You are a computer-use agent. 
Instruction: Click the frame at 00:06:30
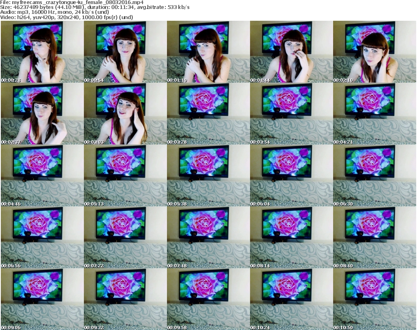tap(374, 176)
